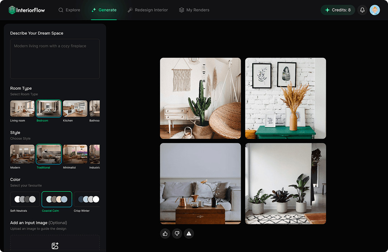Give a thumbs up to the generated renders
Viewport: 388px width, 252px height.
coord(165,234)
